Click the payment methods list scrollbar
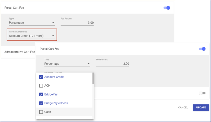211x122 pixels. pos(93,78)
